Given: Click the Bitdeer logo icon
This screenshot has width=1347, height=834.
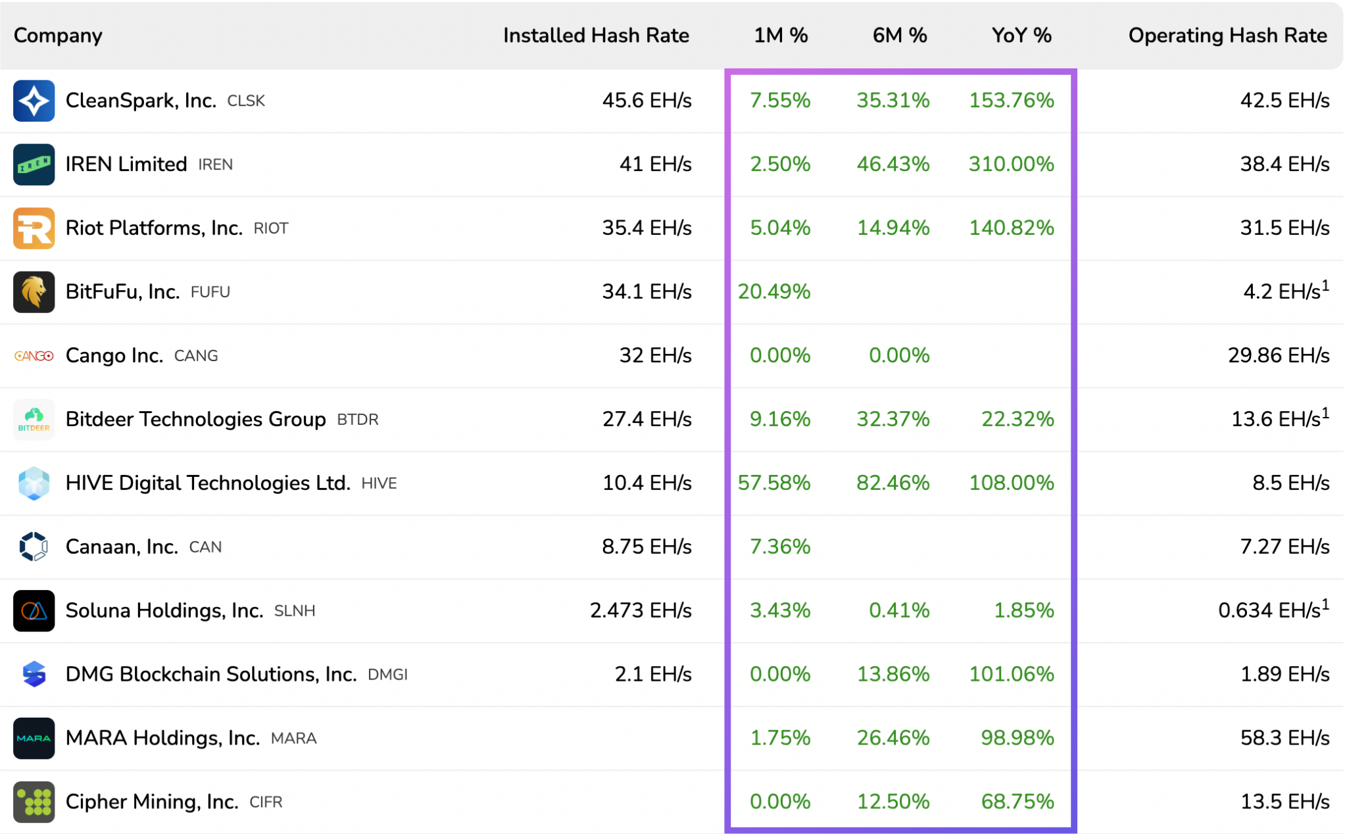Looking at the screenshot, I should coord(34,419).
